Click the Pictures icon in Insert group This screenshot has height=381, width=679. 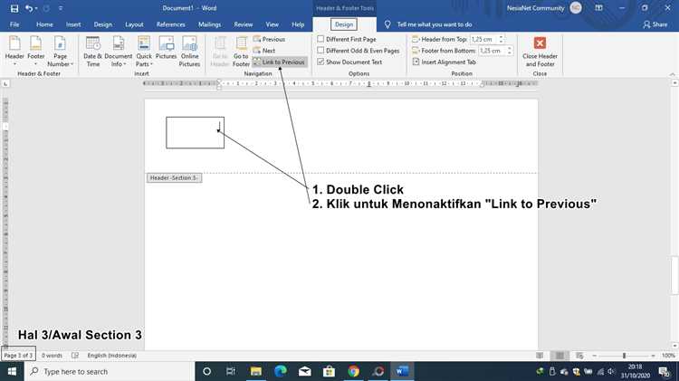(166, 49)
